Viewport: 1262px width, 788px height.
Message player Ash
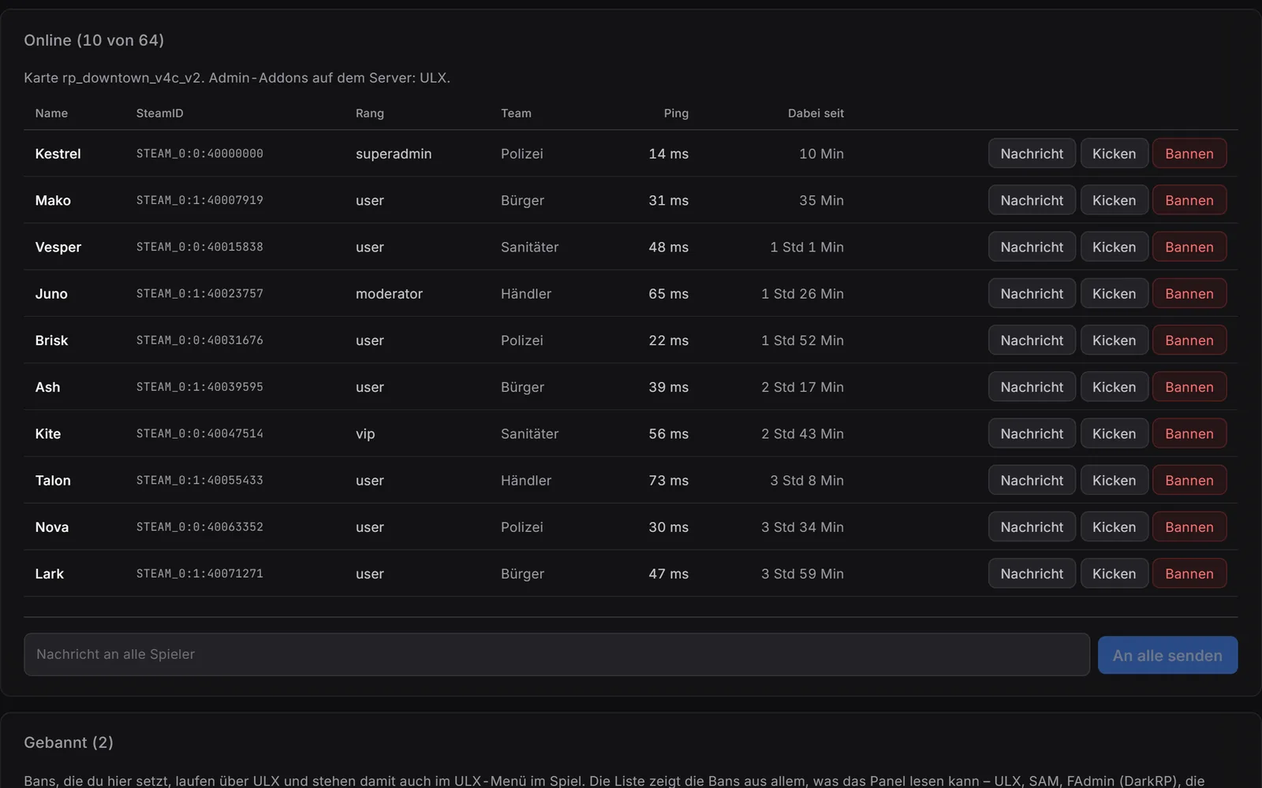tap(1032, 387)
